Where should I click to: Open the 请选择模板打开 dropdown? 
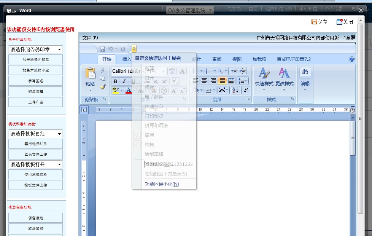tap(36, 164)
